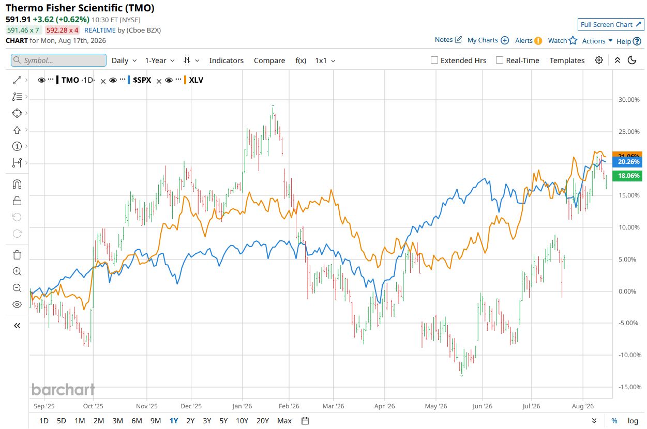The width and height of the screenshot is (647, 429).
Task: Open the Actions dropdown menu
Action: point(597,41)
